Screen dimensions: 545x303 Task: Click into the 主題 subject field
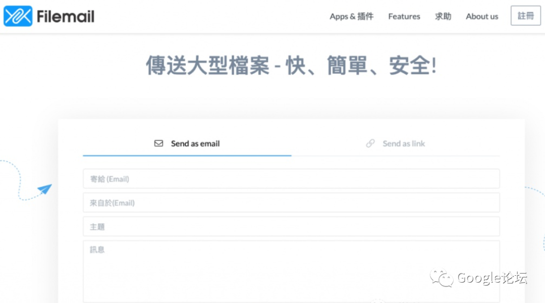(291, 227)
